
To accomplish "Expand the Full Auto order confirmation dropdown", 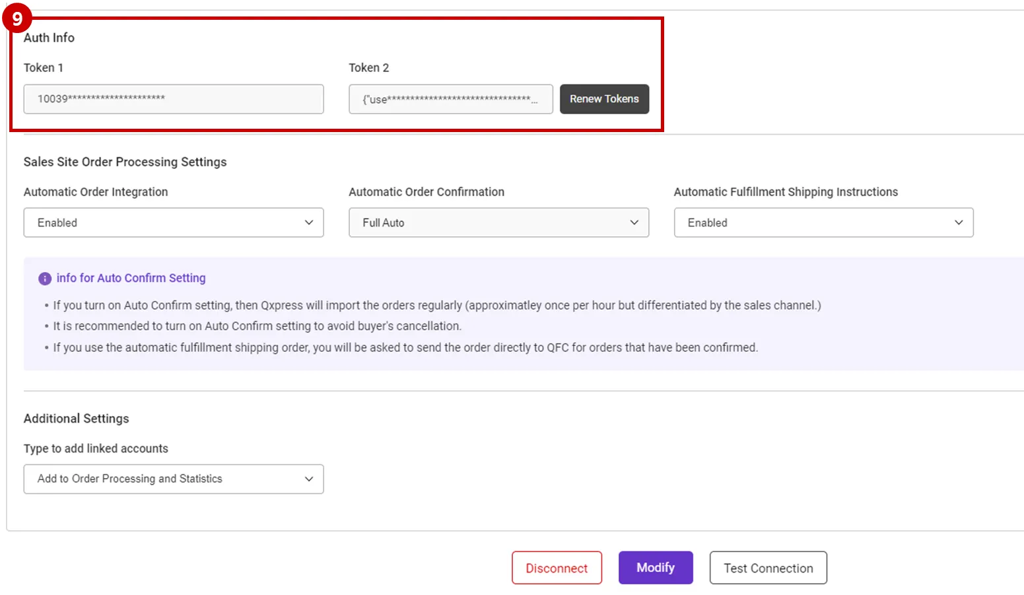I will point(498,223).
